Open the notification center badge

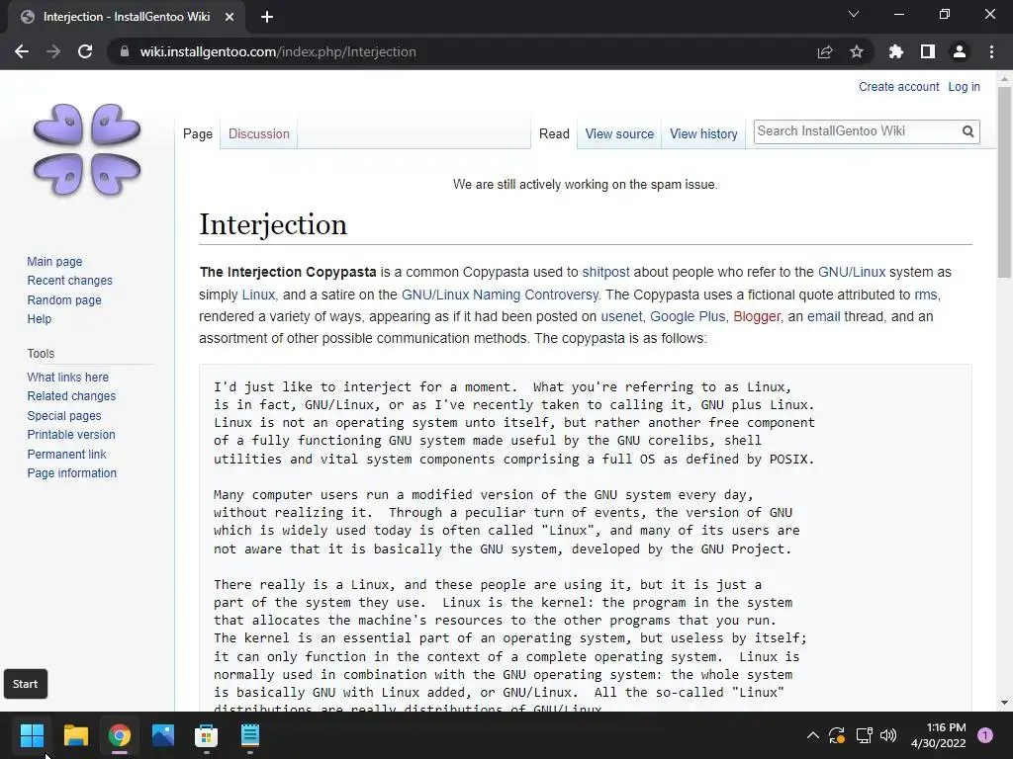click(985, 735)
